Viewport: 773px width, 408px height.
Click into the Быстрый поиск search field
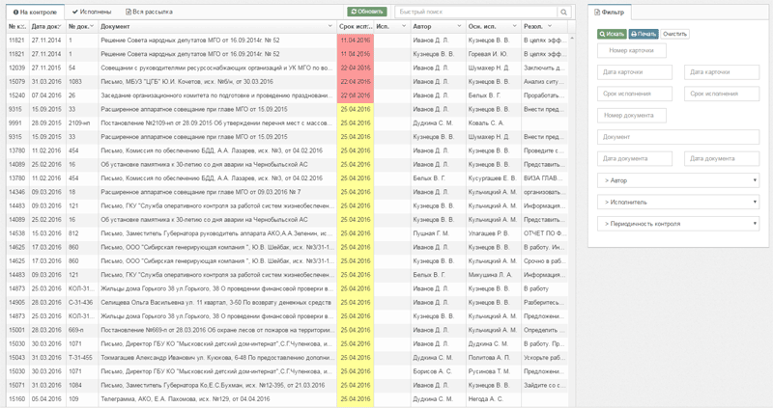coord(473,12)
